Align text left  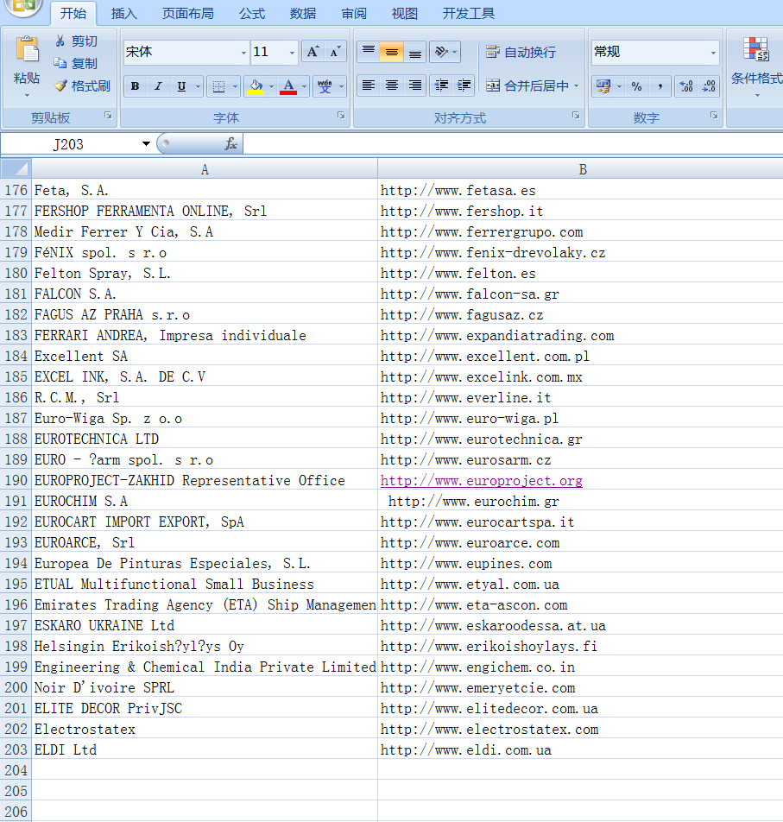coord(369,85)
